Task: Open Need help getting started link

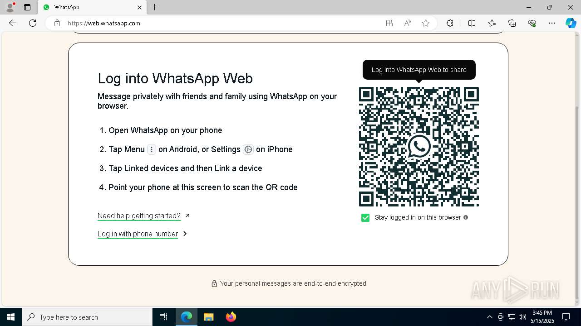Action: point(139,216)
